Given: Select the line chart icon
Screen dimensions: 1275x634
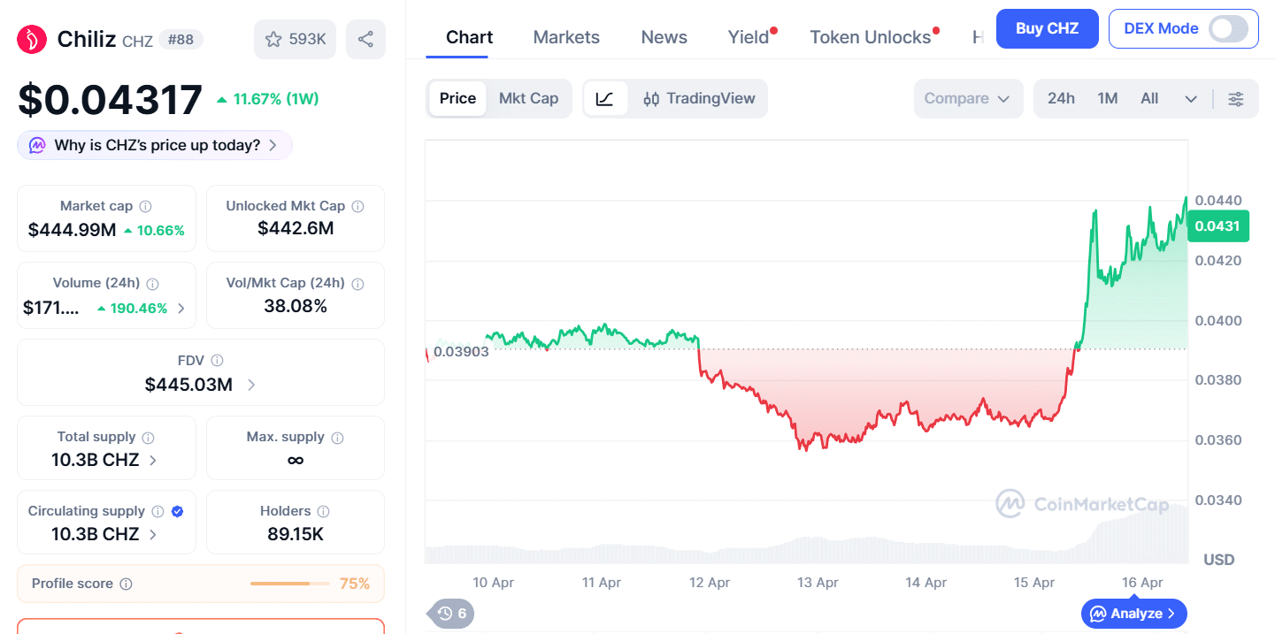Looking at the screenshot, I should [605, 98].
